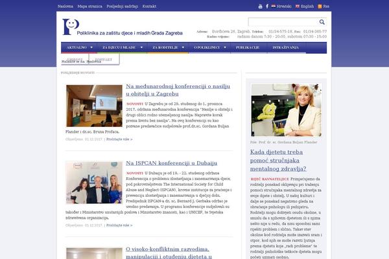This screenshot has width=389, height=259.
Task: Switch language to Hrvatski
Action: point(284,6)
